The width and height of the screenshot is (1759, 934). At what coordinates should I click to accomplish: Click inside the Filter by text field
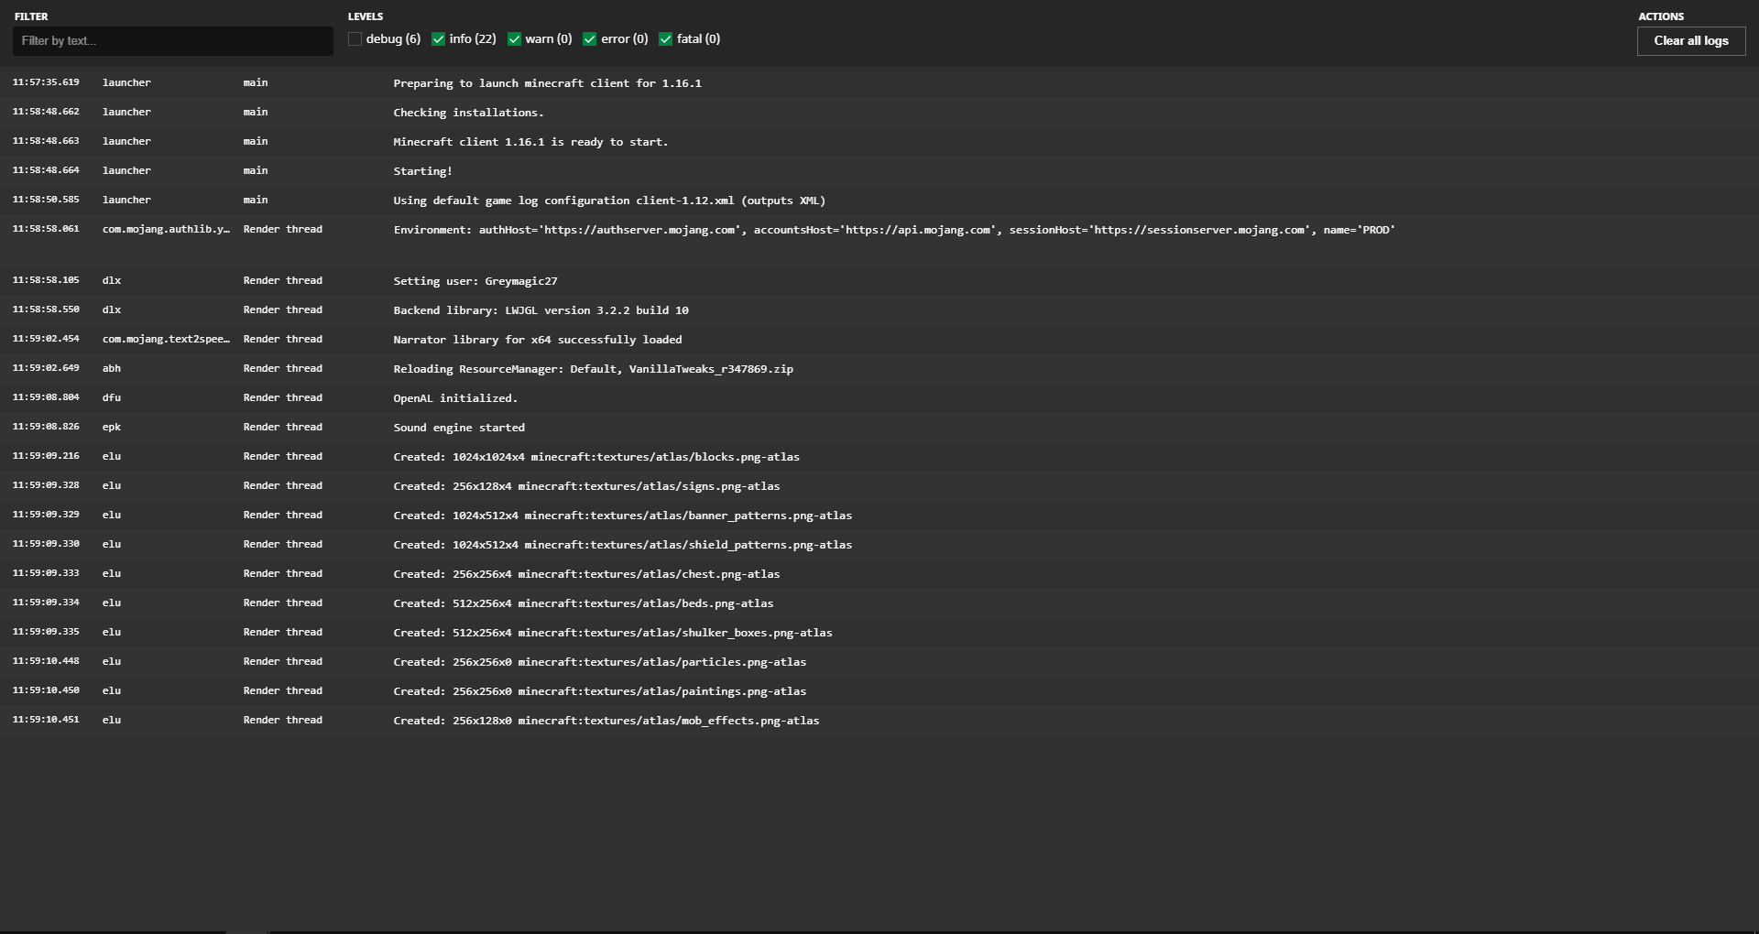(x=172, y=40)
